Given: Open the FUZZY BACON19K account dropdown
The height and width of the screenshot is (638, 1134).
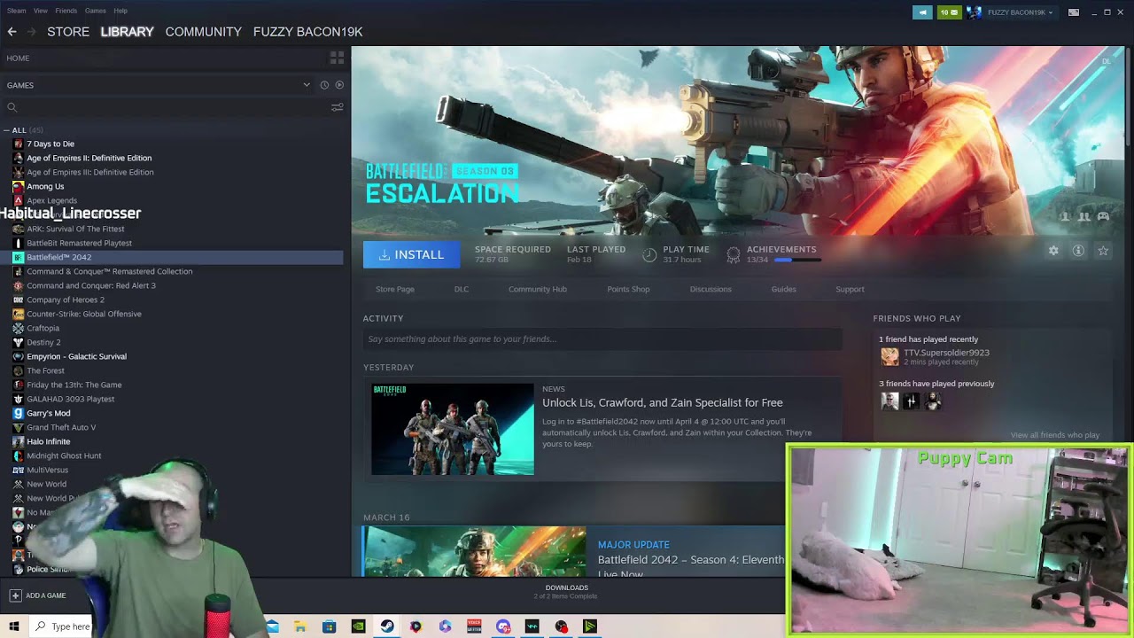Looking at the screenshot, I should tap(1021, 12).
